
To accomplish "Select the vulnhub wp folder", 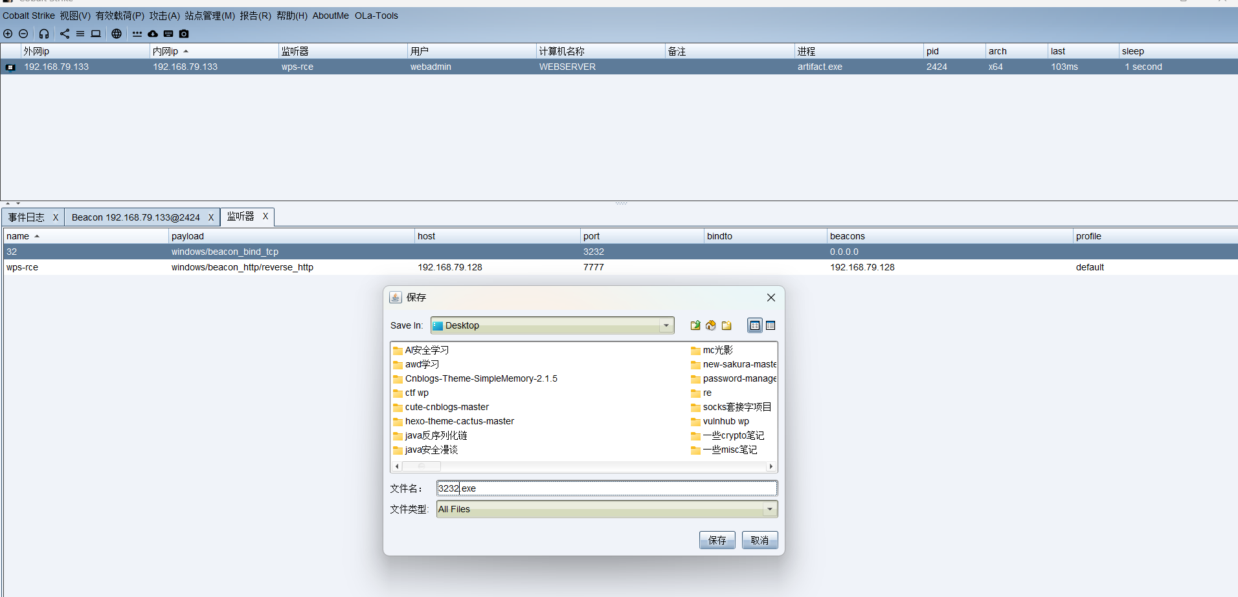I will click(720, 421).
